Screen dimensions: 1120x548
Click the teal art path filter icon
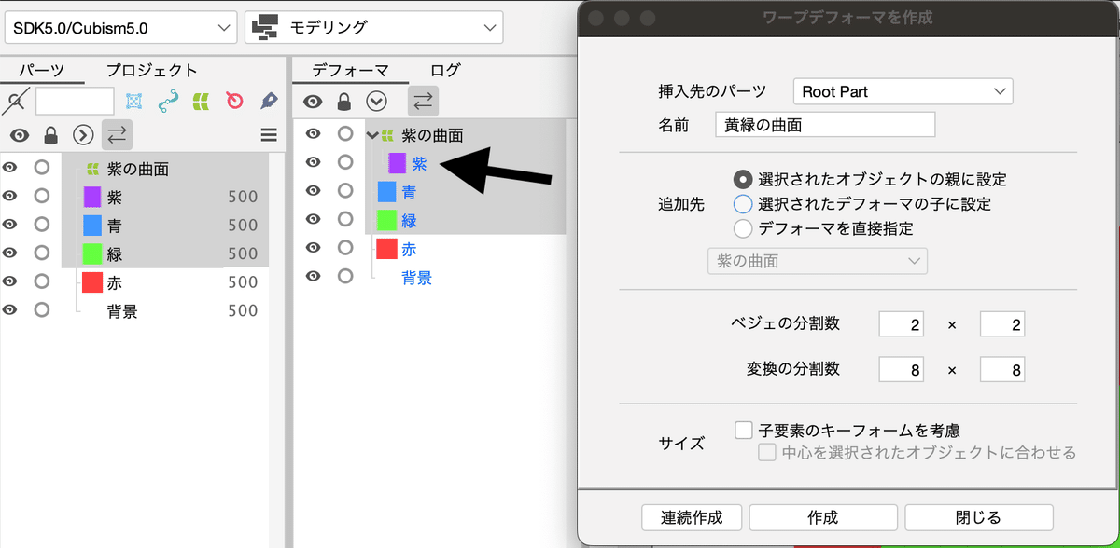click(x=168, y=101)
